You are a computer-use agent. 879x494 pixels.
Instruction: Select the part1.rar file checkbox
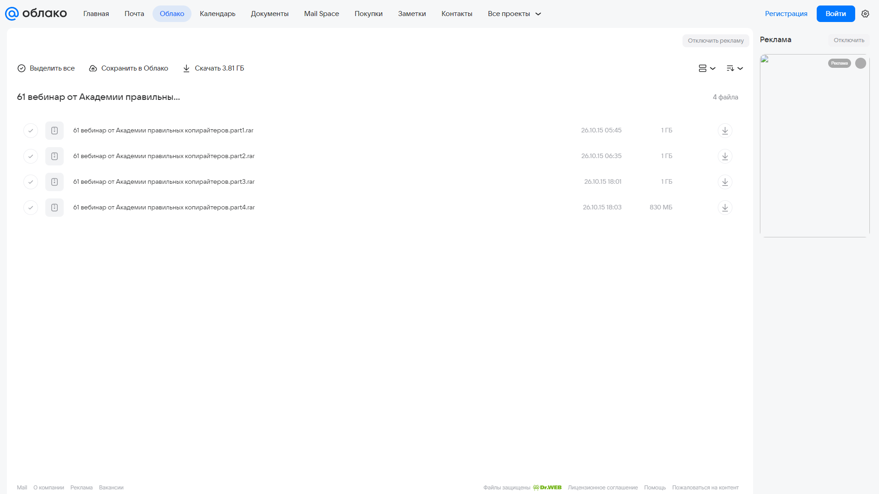(x=31, y=131)
